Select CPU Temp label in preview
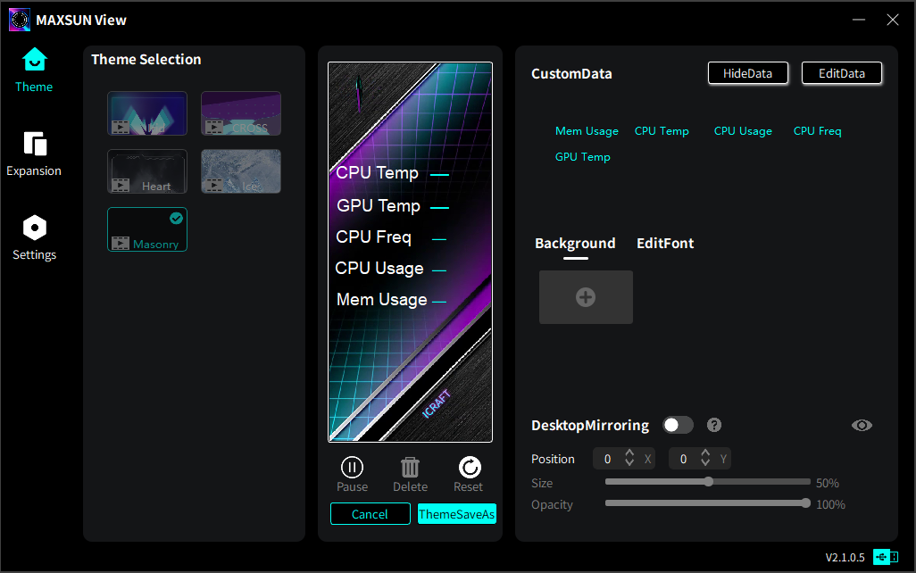Screen dimensions: 916x573 (x=378, y=173)
